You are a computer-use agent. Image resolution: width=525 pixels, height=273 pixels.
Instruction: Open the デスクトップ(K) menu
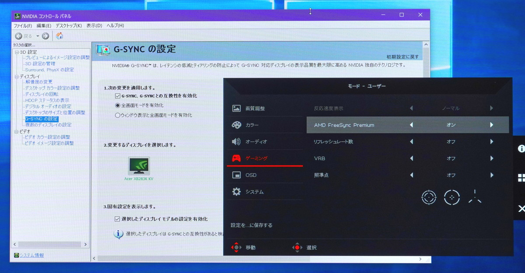[69, 25]
